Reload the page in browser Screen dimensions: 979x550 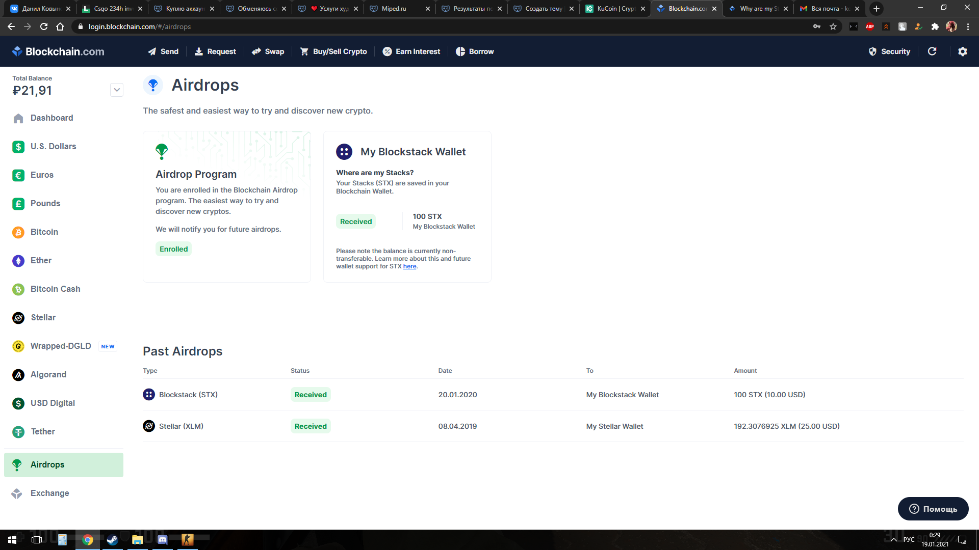pos(44,26)
